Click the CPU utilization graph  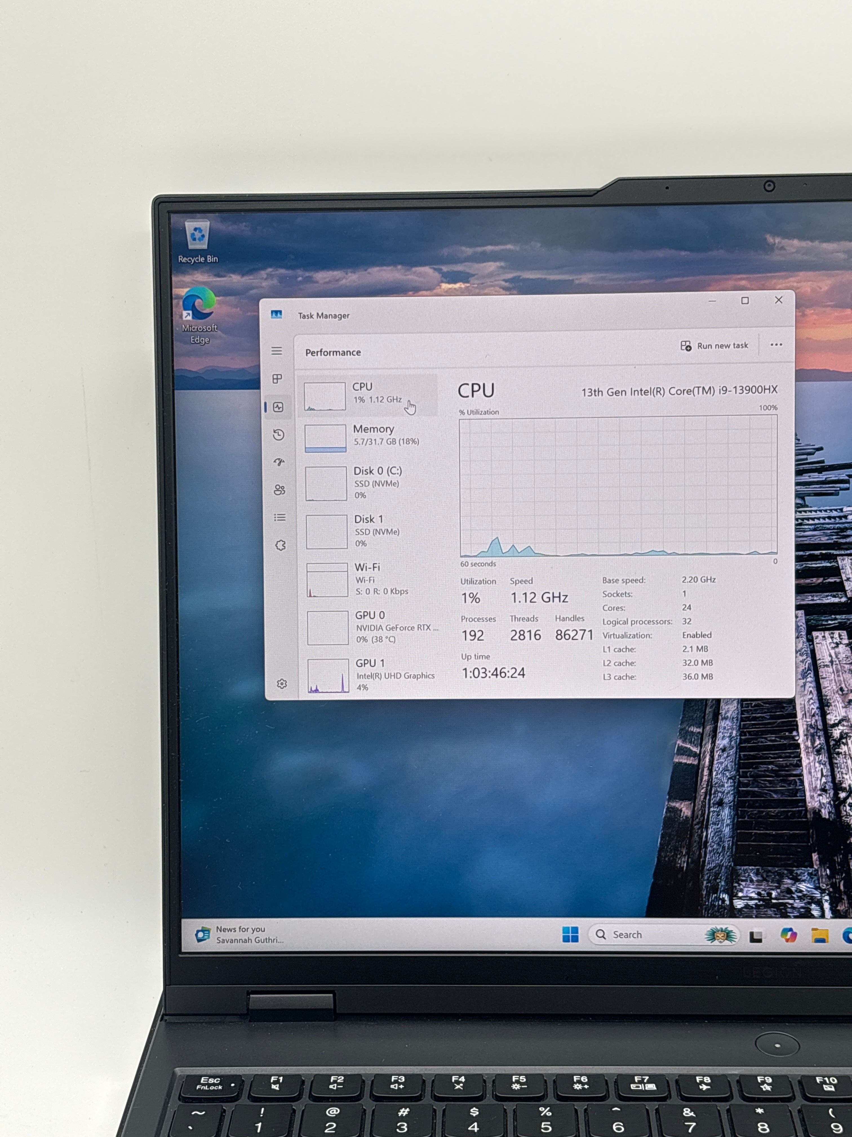pos(618,486)
